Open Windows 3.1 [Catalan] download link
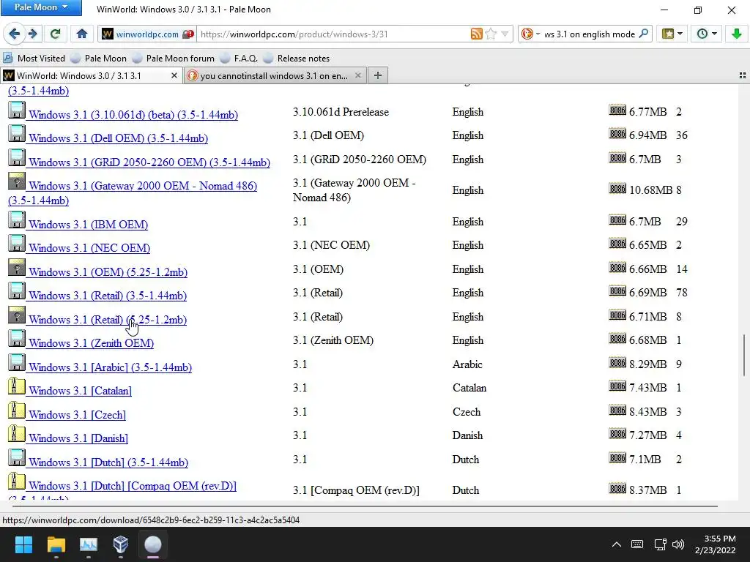Screen dimensions: 750x562 click(80, 391)
